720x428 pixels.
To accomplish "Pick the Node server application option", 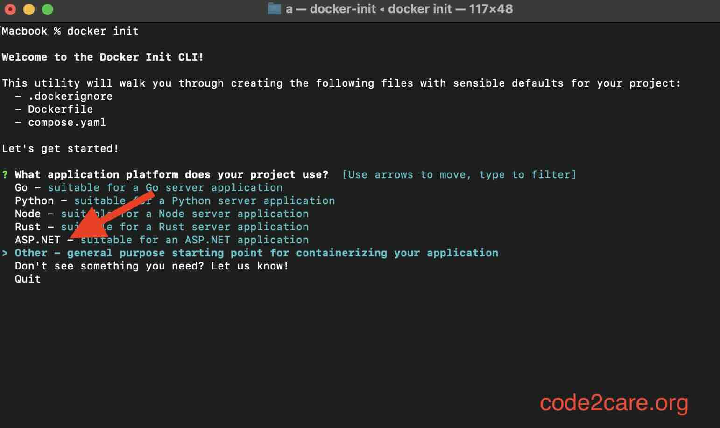I will point(162,214).
